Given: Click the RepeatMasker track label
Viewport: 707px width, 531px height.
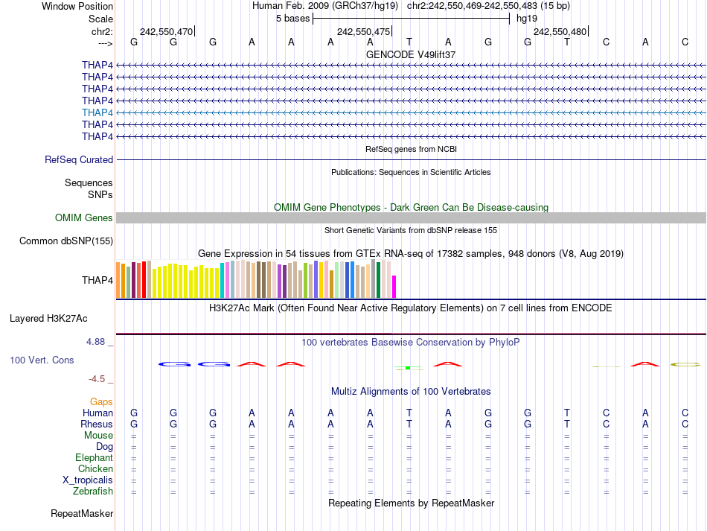Looking at the screenshot, I should click(x=82, y=513).
